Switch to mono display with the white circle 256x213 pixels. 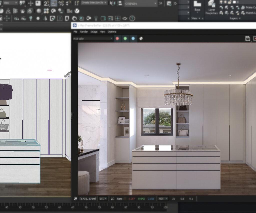pos(141,38)
